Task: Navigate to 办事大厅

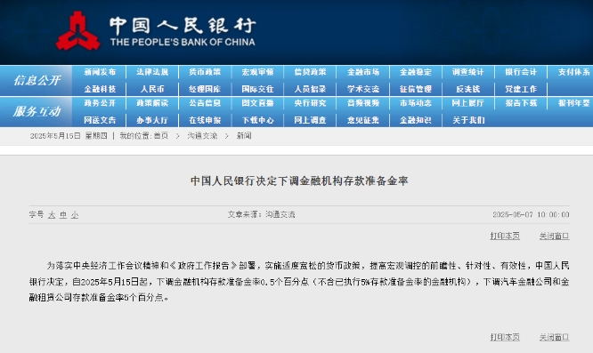Action: (152, 120)
